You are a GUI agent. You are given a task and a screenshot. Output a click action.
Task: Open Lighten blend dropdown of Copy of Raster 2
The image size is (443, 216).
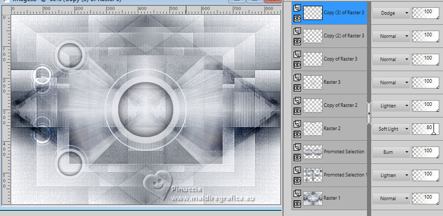point(391,106)
